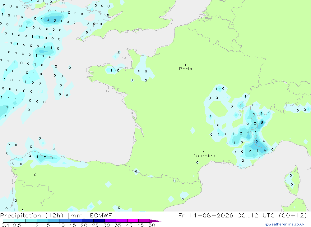Click the Dourbies location label
Screen dimensions: 311x227
[204, 156]
